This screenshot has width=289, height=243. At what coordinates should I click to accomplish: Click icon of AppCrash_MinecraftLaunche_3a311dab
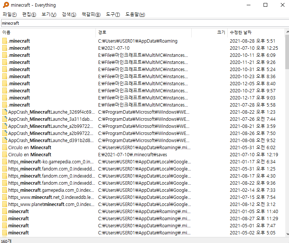[x=4, y=119]
